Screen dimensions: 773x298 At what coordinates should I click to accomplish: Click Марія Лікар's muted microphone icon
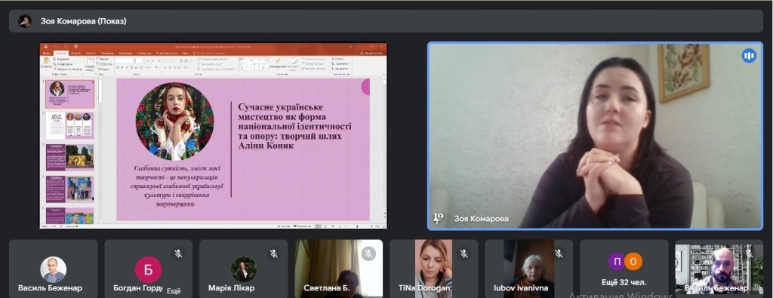[273, 253]
